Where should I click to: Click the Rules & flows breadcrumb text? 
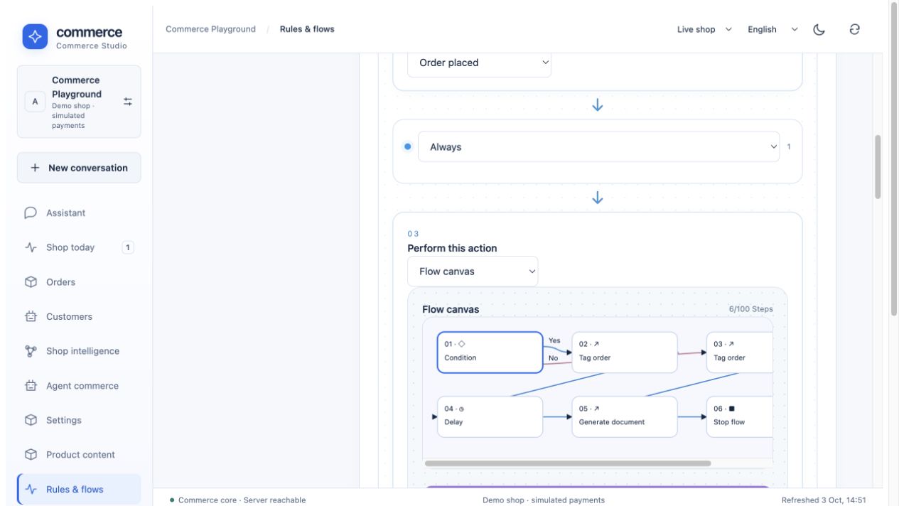coord(307,29)
